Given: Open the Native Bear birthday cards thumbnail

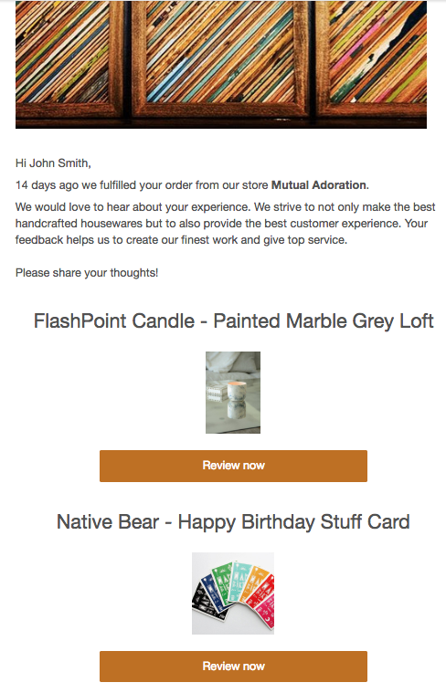Looking at the screenshot, I should 233,593.
